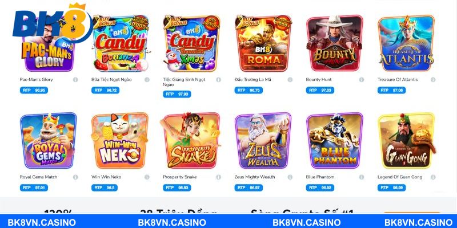Click the Legend Of Guan Gong title
This screenshot has height=228, width=457.
tap(400, 177)
